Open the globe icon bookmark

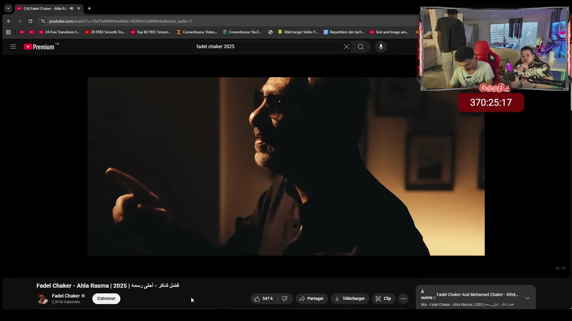click(270, 32)
